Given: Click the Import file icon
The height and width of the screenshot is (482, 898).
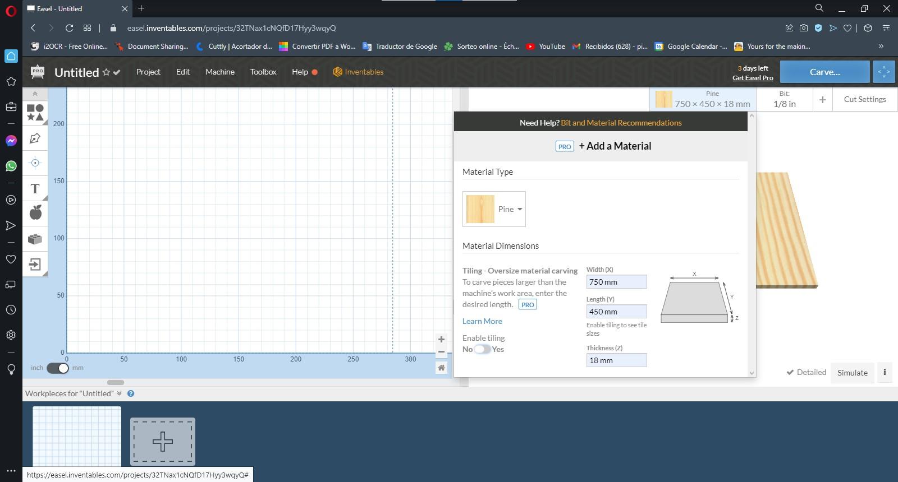Looking at the screenshot, I should (x=35, y=265).
